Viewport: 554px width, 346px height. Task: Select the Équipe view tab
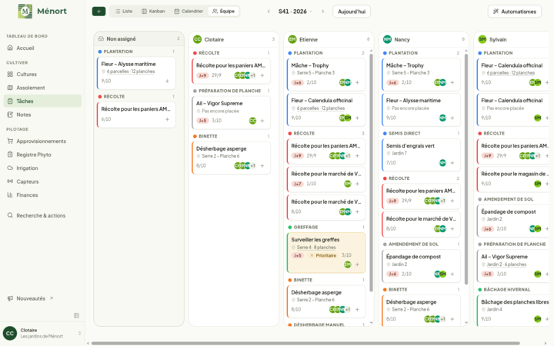pos(223,12)
